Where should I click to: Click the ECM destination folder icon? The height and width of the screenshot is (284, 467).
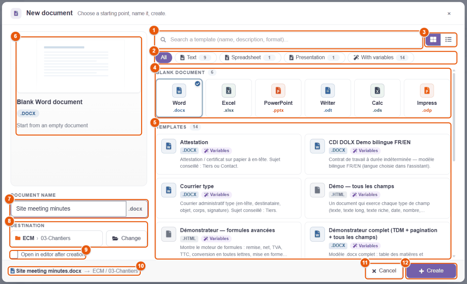coord(18,238)
